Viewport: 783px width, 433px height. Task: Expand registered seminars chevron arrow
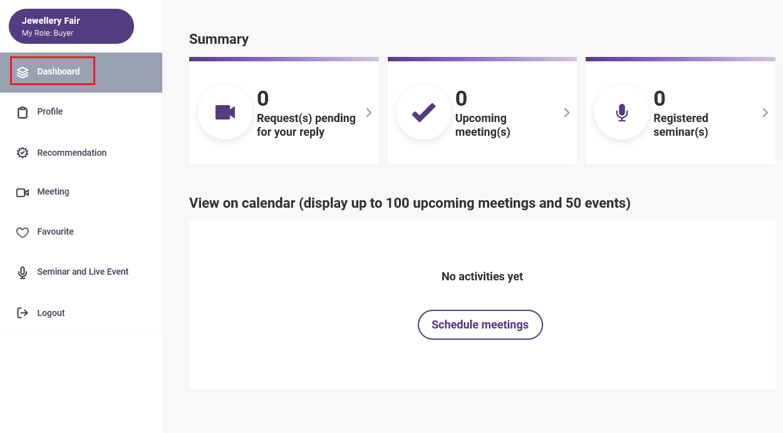pyautogui.click(x=765, y=113)
